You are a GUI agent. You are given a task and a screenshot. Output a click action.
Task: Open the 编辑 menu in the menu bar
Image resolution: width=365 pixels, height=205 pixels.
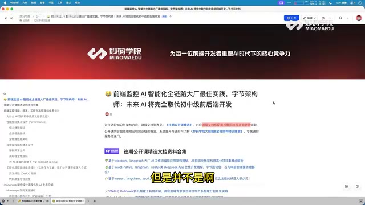coord(34,3)
